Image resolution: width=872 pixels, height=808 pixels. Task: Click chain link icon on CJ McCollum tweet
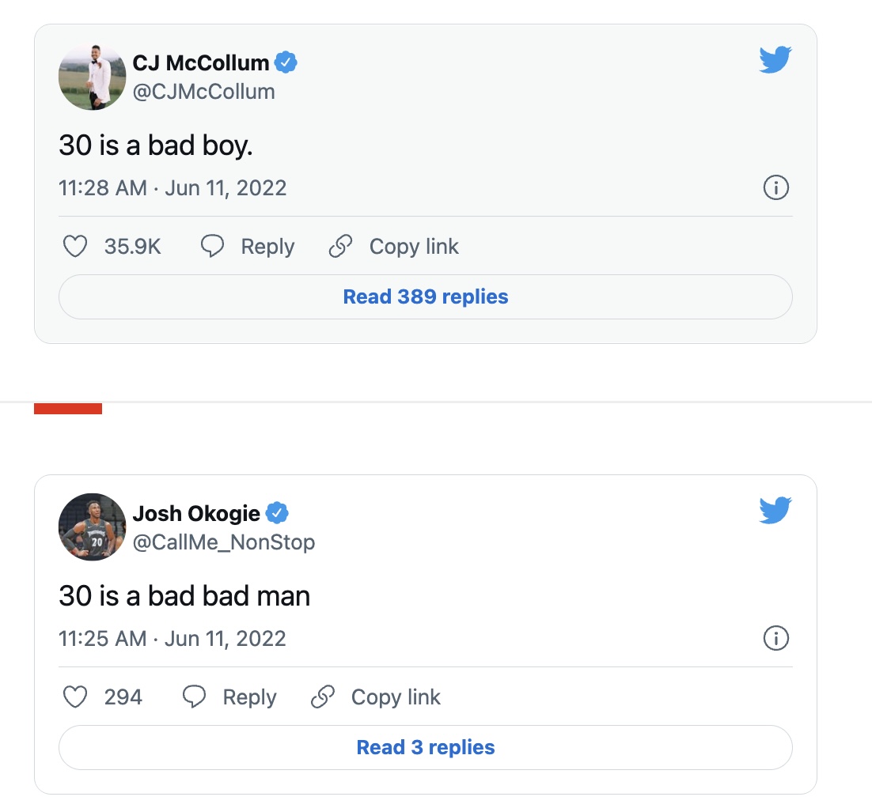point(340,246)
